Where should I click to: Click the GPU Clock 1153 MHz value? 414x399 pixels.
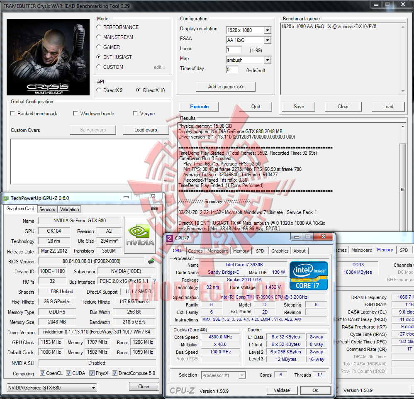tap(51, 342)
